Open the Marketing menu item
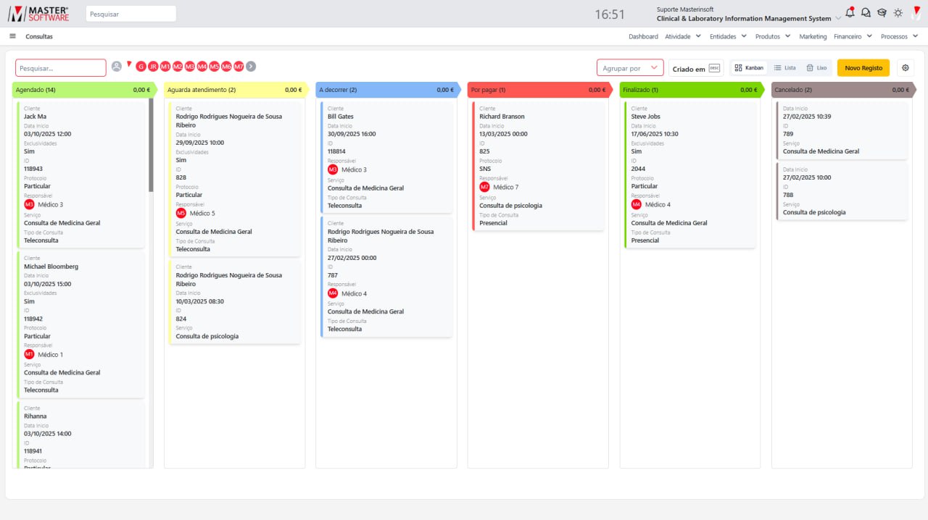 click(813, 36)
